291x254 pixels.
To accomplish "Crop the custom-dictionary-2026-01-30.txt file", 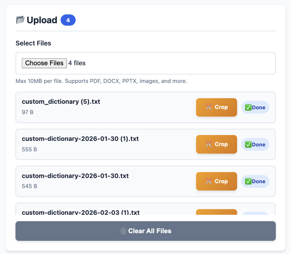I will (217, 181).
